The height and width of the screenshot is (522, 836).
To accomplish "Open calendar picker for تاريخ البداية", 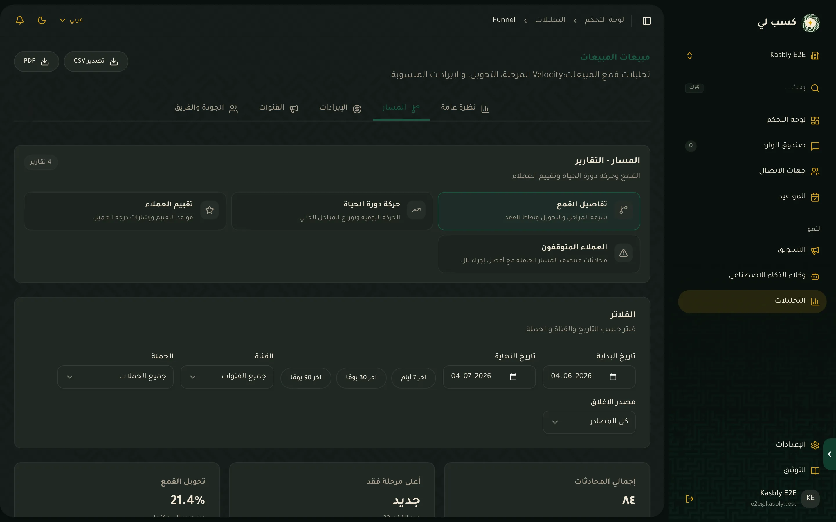I will 613,377.
